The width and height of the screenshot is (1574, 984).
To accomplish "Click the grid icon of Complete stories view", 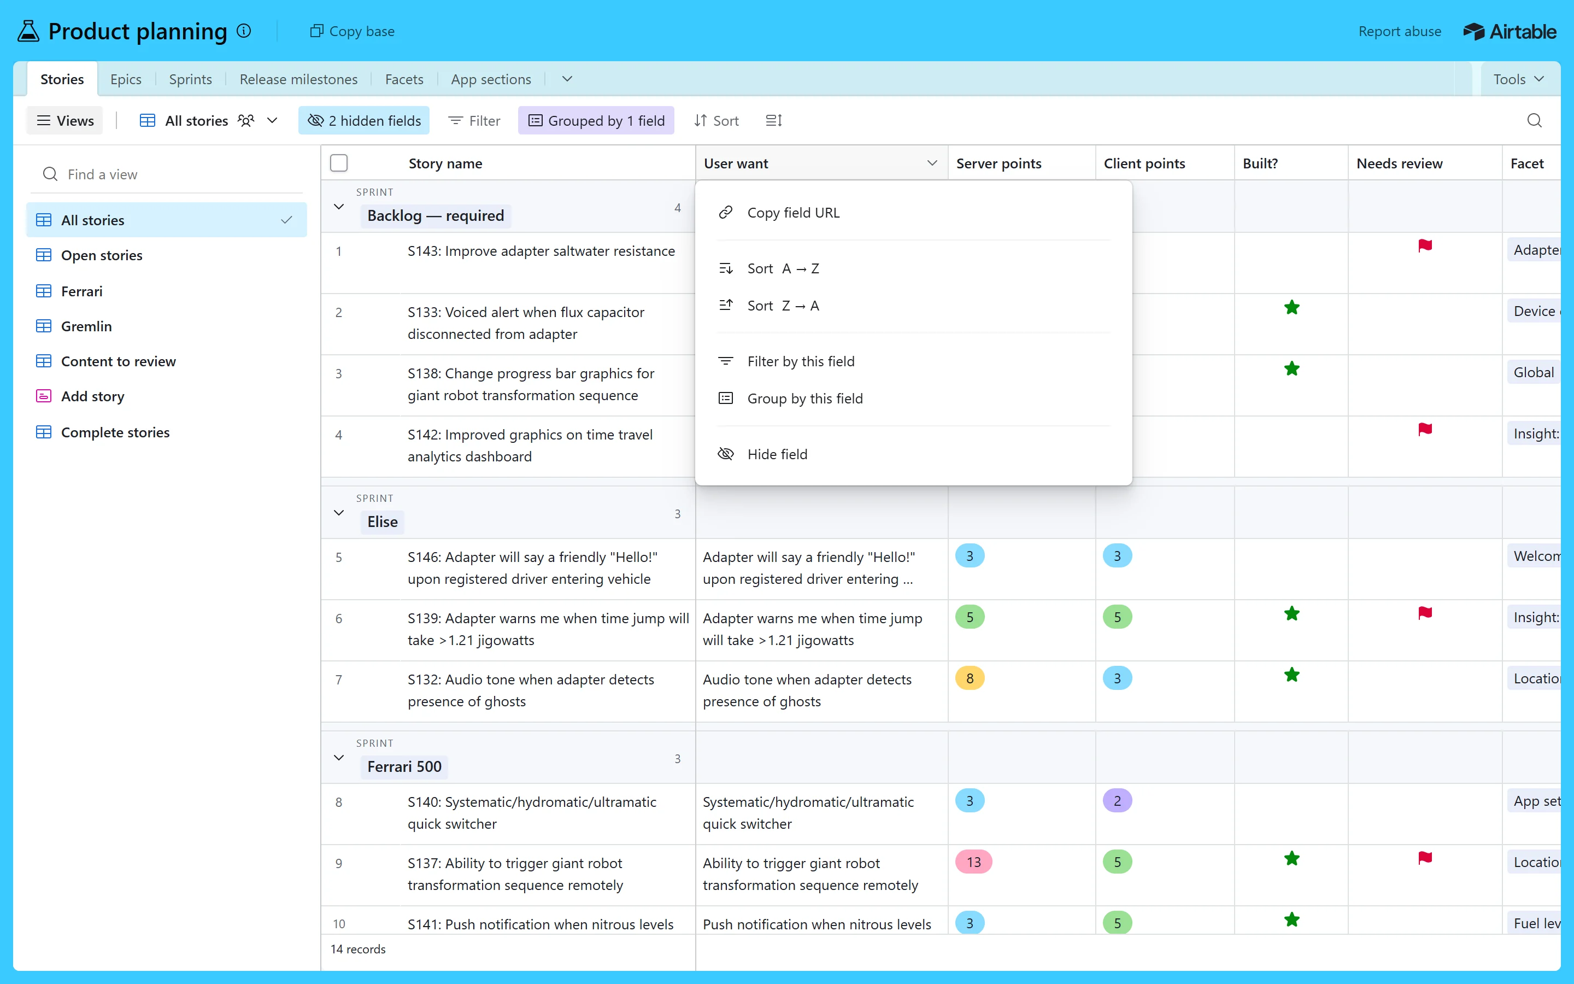I will tap(44, 432).
